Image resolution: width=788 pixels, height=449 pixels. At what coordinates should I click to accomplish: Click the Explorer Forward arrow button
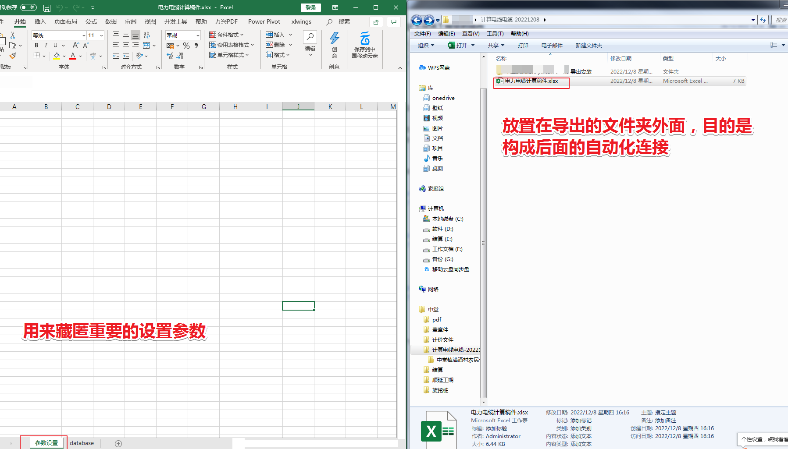click(x=429, y=20)
